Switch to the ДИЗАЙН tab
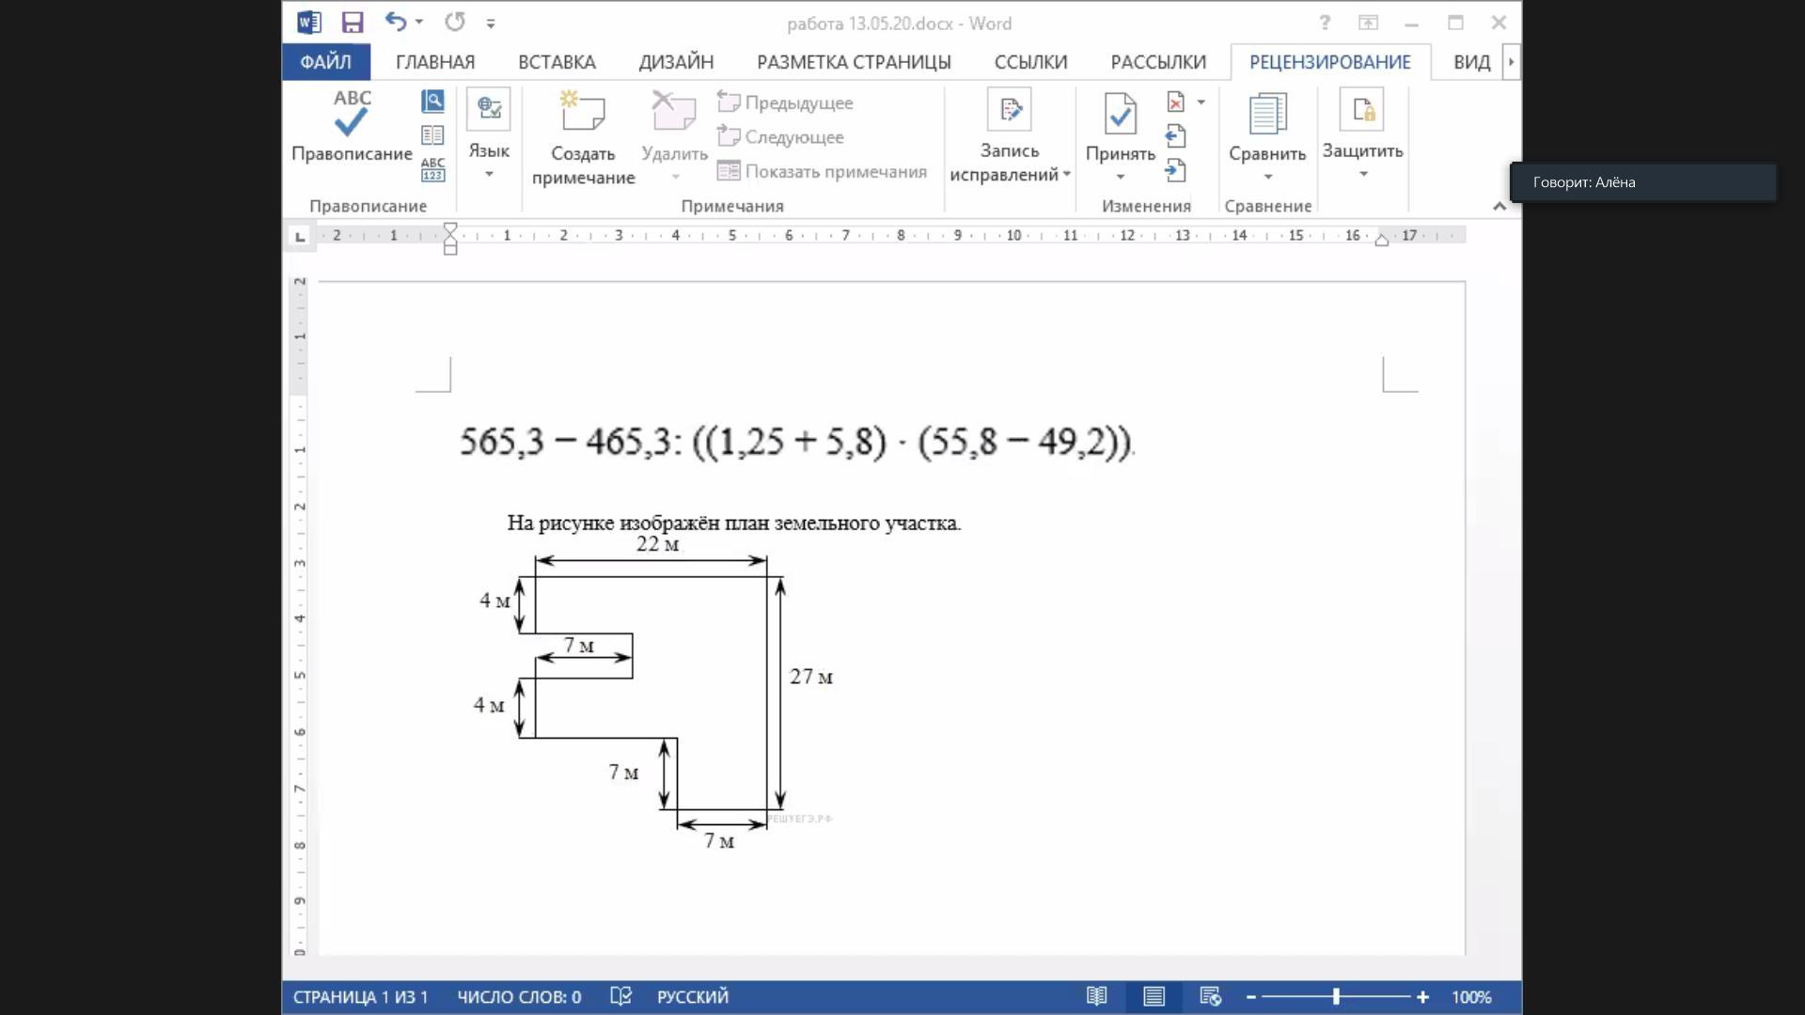This screenshot has width=1805, height=1015. pyautogui.click(x=676, y=62)
